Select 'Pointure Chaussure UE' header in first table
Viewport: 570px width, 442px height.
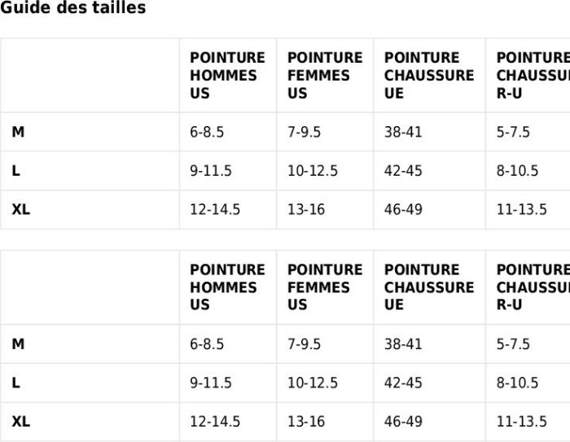coord(428,75)
